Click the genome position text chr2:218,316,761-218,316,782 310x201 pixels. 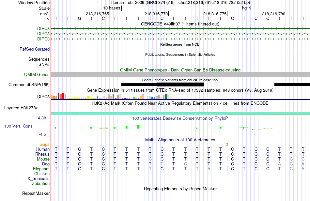click(207, 3)
